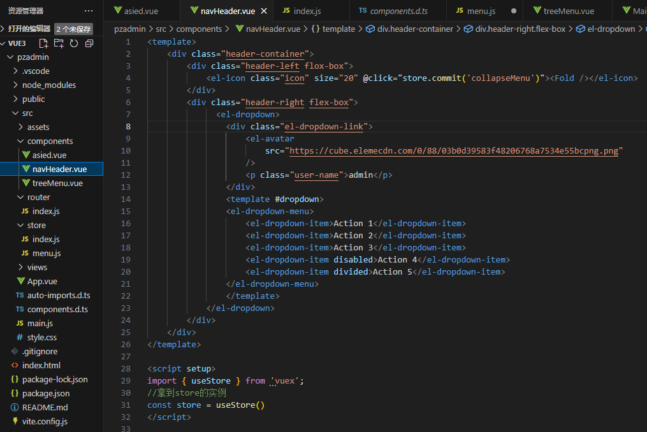The height and width of the screenshot is (432, 647).
Task: Click TS icon beside auto-imports.d.ts
Action: coord(20,295)
